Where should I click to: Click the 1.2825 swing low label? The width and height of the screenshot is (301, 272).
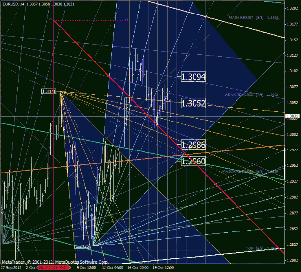click(x=82, y=246)
